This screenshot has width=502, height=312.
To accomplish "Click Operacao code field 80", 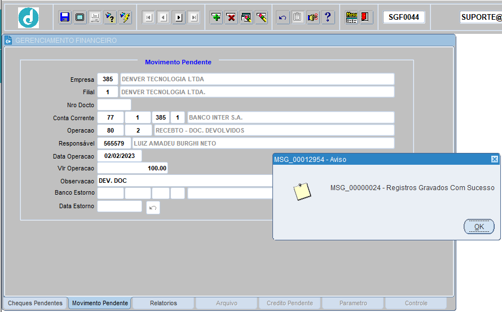I will pos(111,130).
